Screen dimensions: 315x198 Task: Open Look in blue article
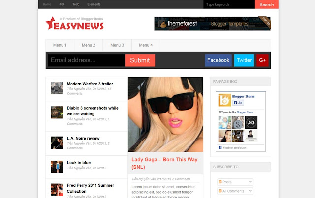tap(79, 163)
